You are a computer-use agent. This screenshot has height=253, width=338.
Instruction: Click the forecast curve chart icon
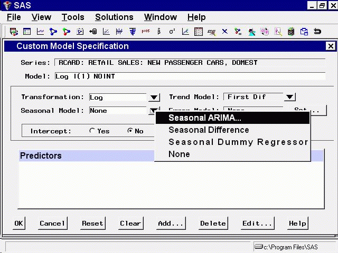tap(185, 32)
